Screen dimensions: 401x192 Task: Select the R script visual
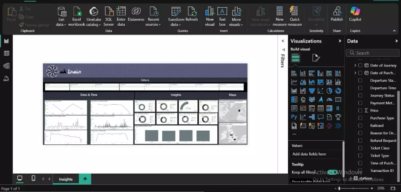[x=338, y=108]
